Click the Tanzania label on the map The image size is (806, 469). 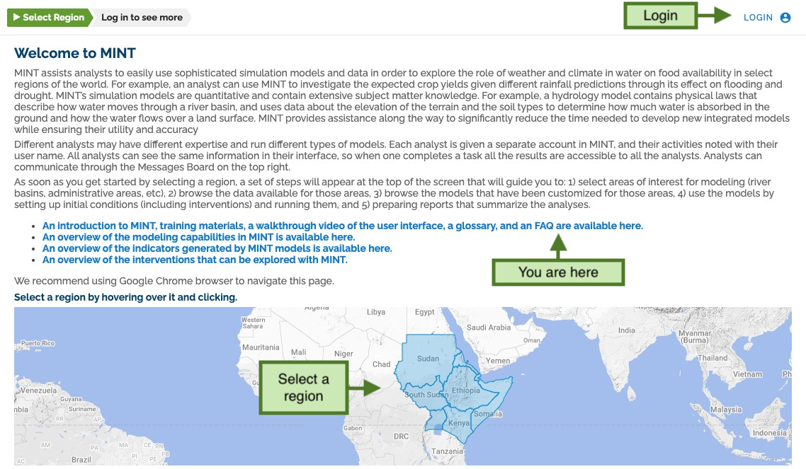coord(447,451)
